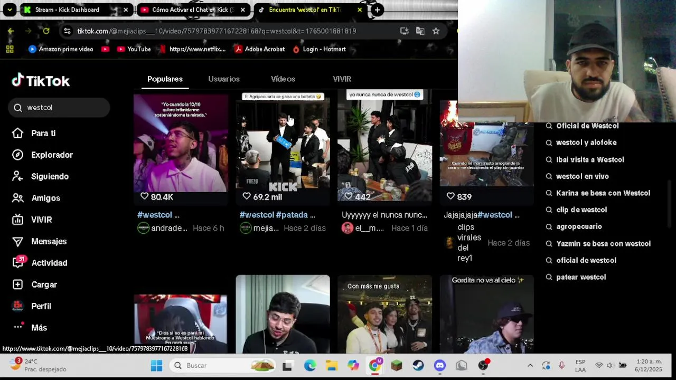This screenshot has height=380, width=676.
Task: Click the Windows taskbar Buscar search box
Action: pyautogui.click(x=223, y=365)
